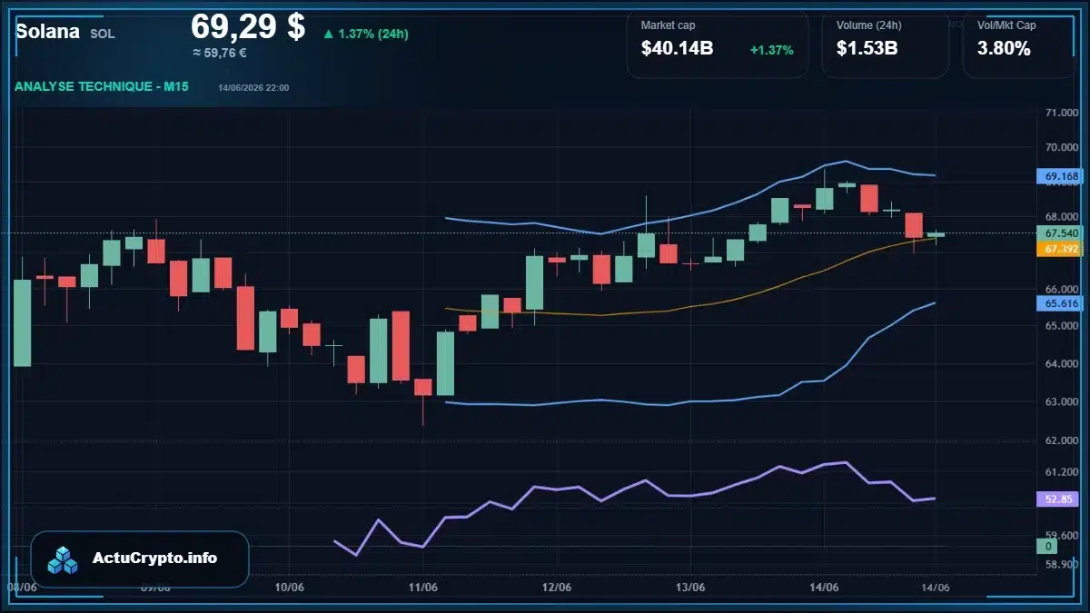
Task: Click the 12/06 date on time axis
Action: (557, 588)
